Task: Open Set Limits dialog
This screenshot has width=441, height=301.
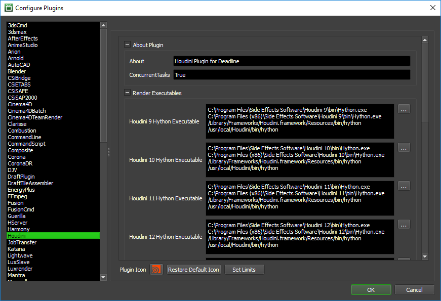Action: point(244,270)
